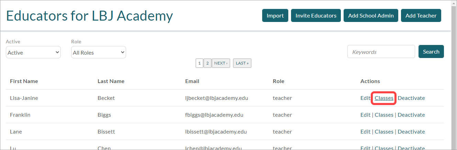Edit Lisa-Janine Becket's record
457x150 pixels.
[365, 98]
